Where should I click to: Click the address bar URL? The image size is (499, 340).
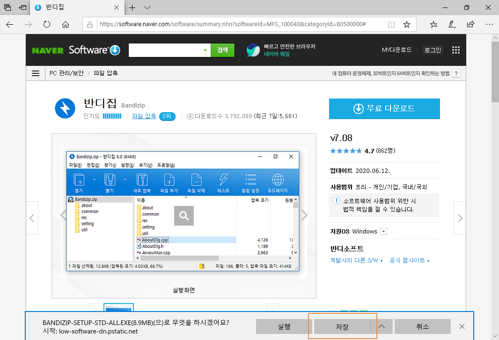pos(233,24)
